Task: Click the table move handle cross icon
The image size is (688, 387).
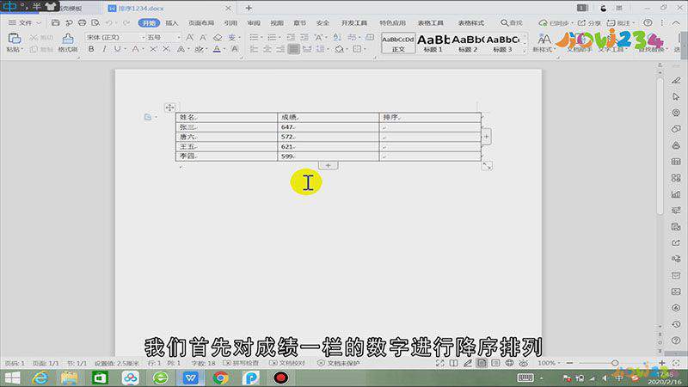Action: point(169,107)
